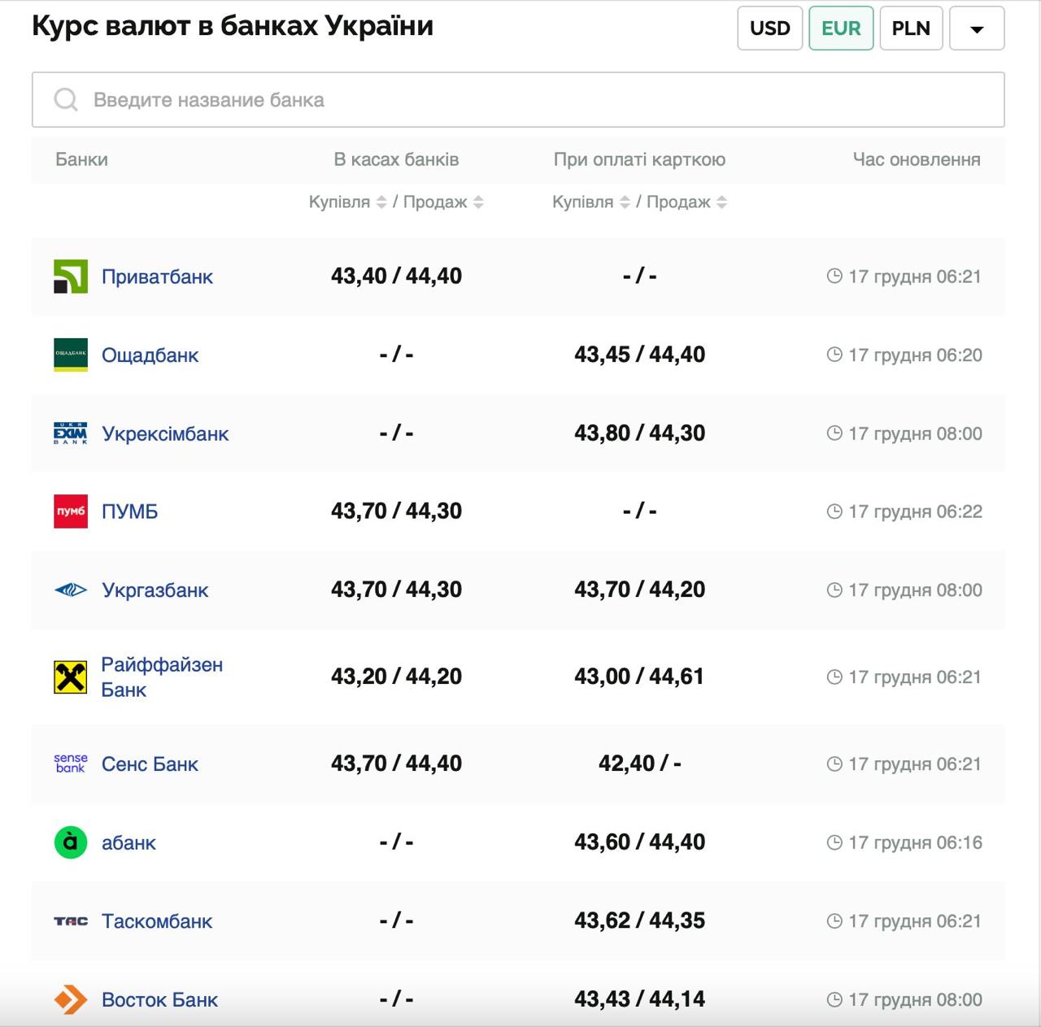Click the red ПУМБ logo icon

71,511
